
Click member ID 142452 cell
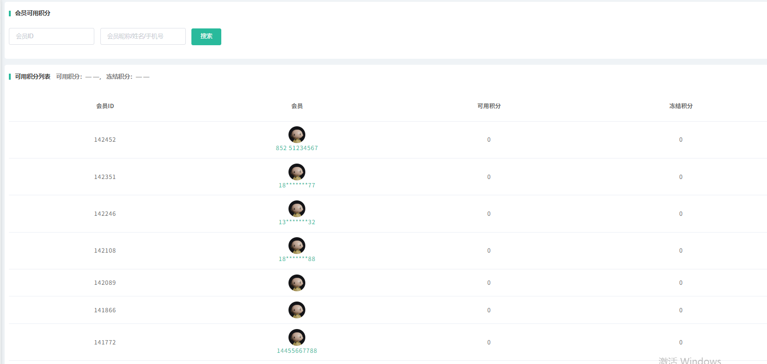pyautogui.click(x=105, y=140)
